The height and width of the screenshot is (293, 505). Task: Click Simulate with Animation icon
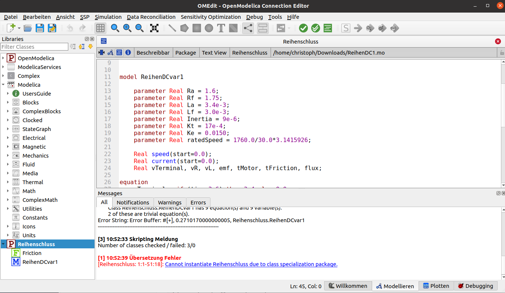pyautogui.click(x=394, y=28)
